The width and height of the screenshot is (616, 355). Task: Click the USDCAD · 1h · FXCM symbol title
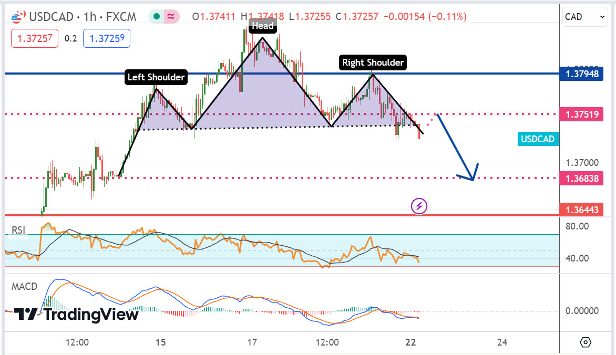(83, 17)
